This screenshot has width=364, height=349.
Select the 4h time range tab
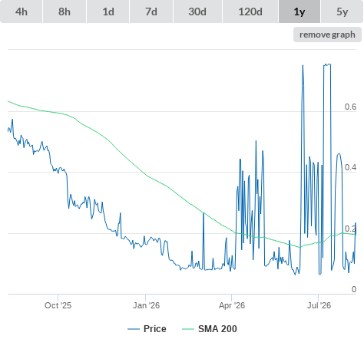(22, 12)
